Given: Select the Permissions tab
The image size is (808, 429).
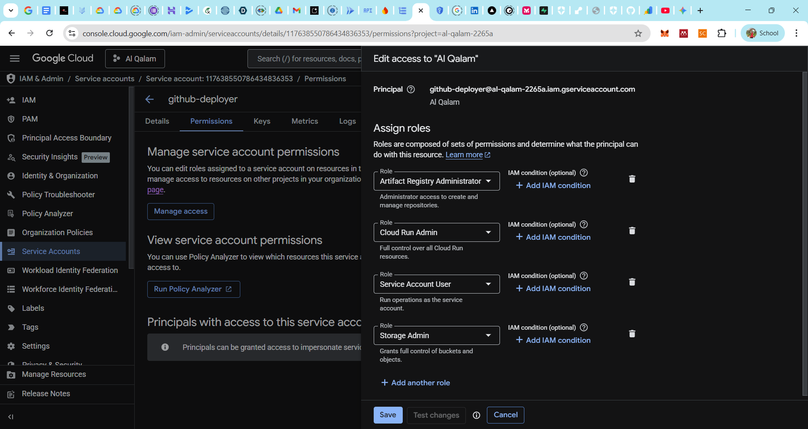Looking at the screenshot, I should pyautogui.click(x=211, y=121).
